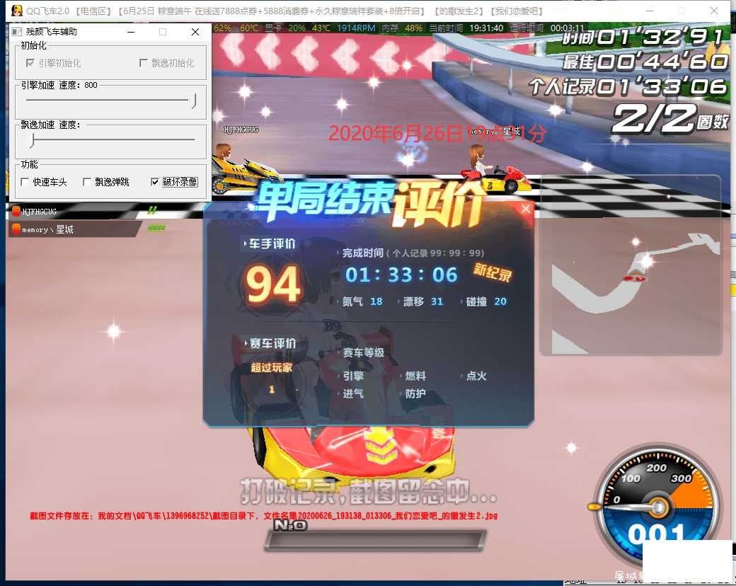Click the 个人记录 01'33'06 readout

[628, 86]
